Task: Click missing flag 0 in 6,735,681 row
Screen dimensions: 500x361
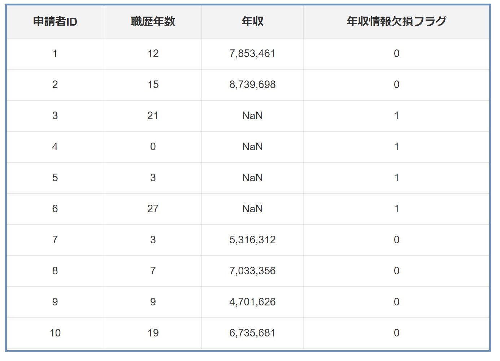Action: 396,333
